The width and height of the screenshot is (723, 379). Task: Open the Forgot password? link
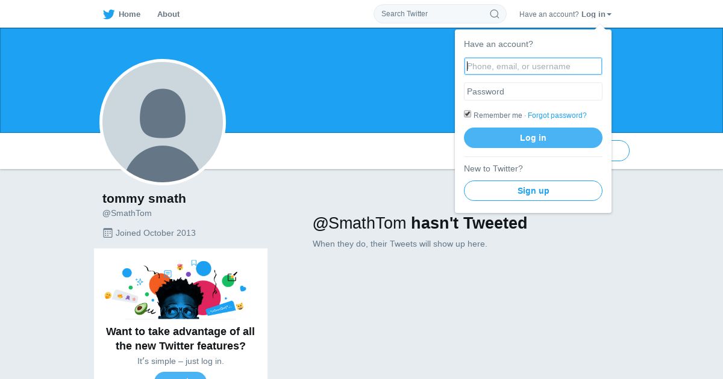click(x=557, y=116)
